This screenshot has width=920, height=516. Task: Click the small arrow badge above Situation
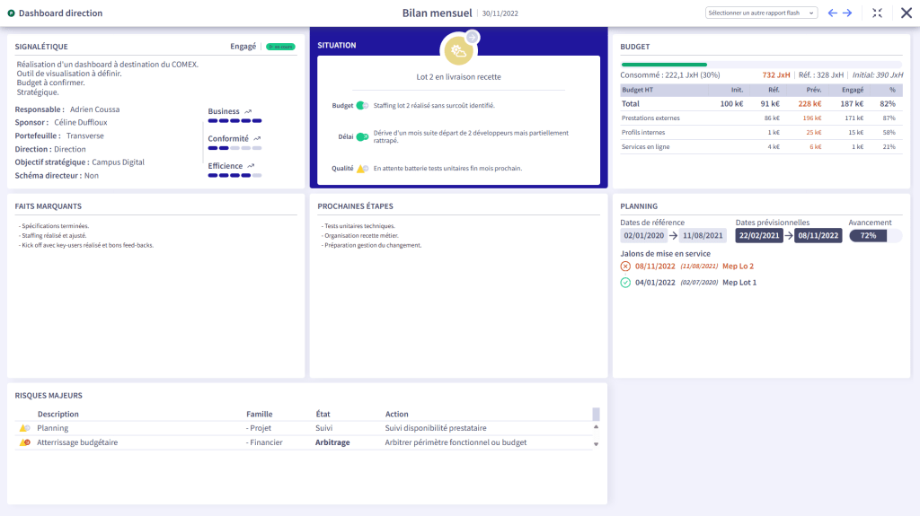tap(473, 37)
